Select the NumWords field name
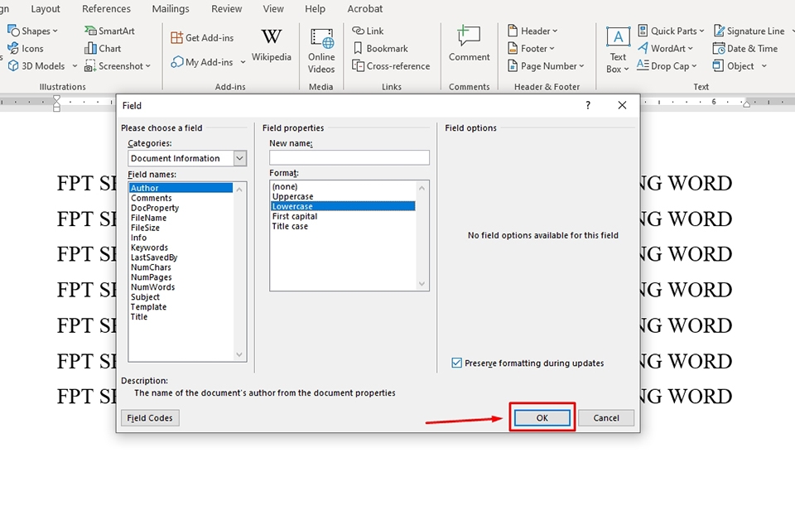 [181, 287]
